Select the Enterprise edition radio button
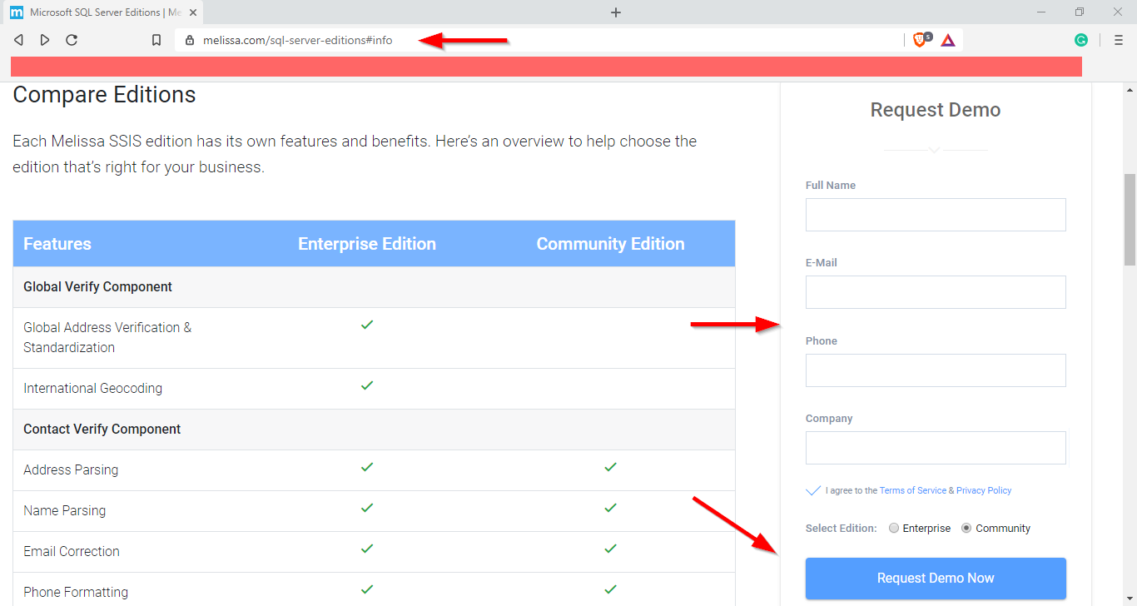The image size is (1137, 606). pyautogui.click(x=894, y=528)
